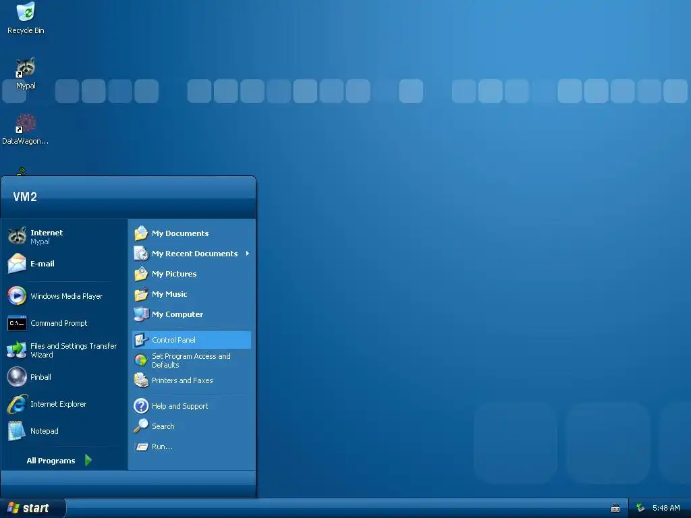Click the My Computer monitor icon

coord(141,314)
